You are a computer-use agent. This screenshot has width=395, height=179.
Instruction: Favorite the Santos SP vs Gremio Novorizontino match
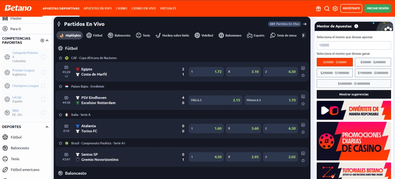tap(303, 161)
